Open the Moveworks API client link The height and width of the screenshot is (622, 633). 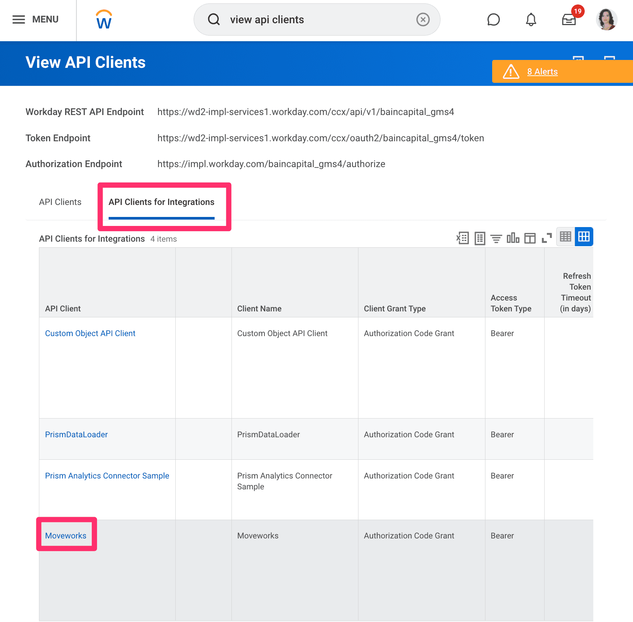66,536
